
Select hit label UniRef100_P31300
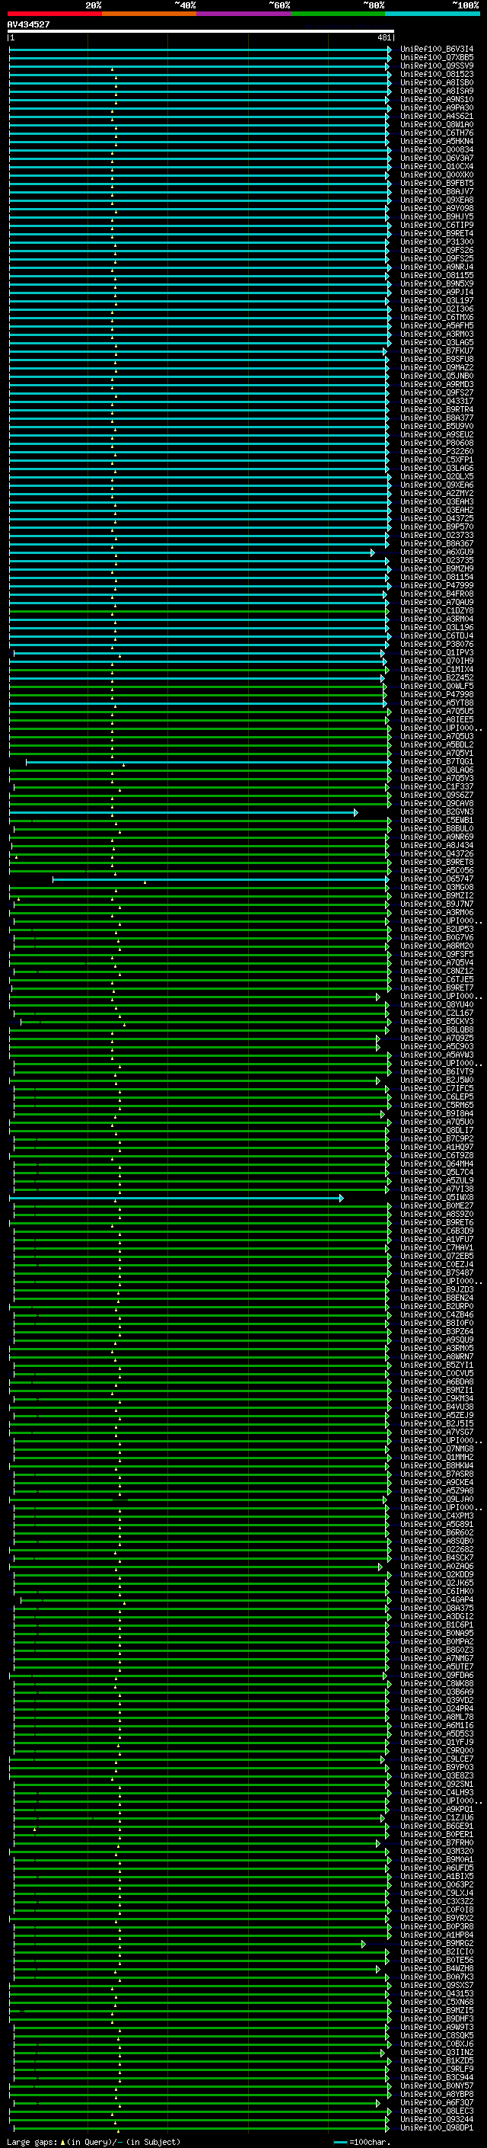437,242
